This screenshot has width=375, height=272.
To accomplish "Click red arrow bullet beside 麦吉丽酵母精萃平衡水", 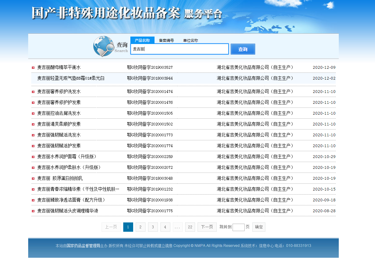I will pos(33,68).
